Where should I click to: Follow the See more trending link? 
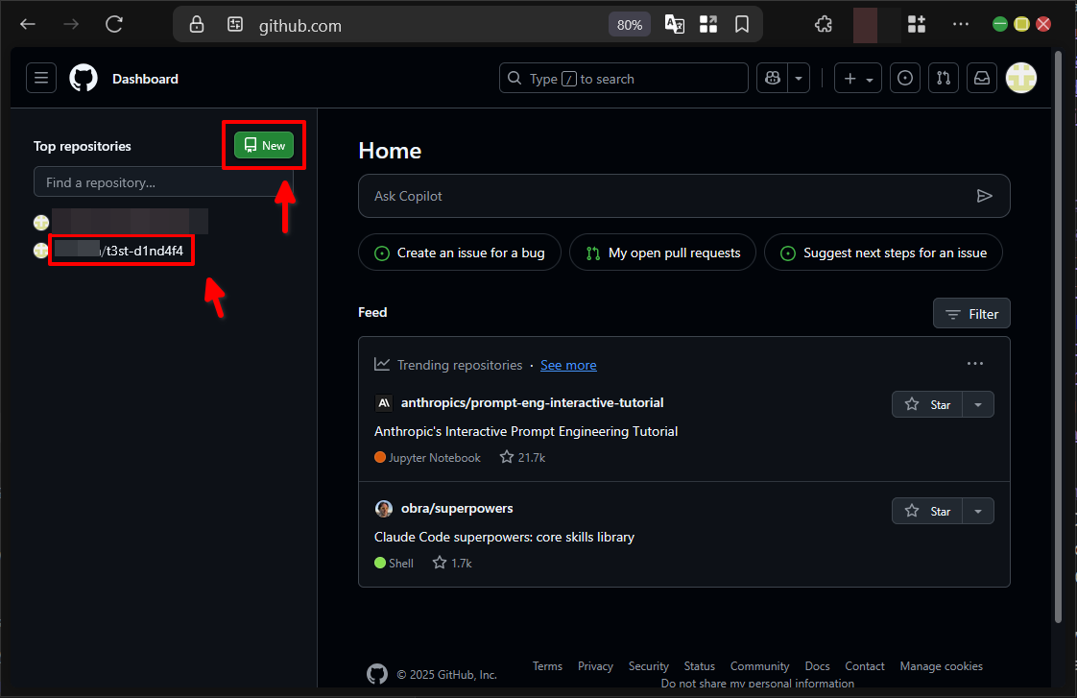coord(568,365)
